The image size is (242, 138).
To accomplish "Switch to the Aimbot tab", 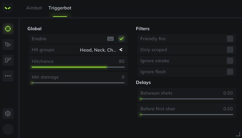I will [x=34, y=8].
